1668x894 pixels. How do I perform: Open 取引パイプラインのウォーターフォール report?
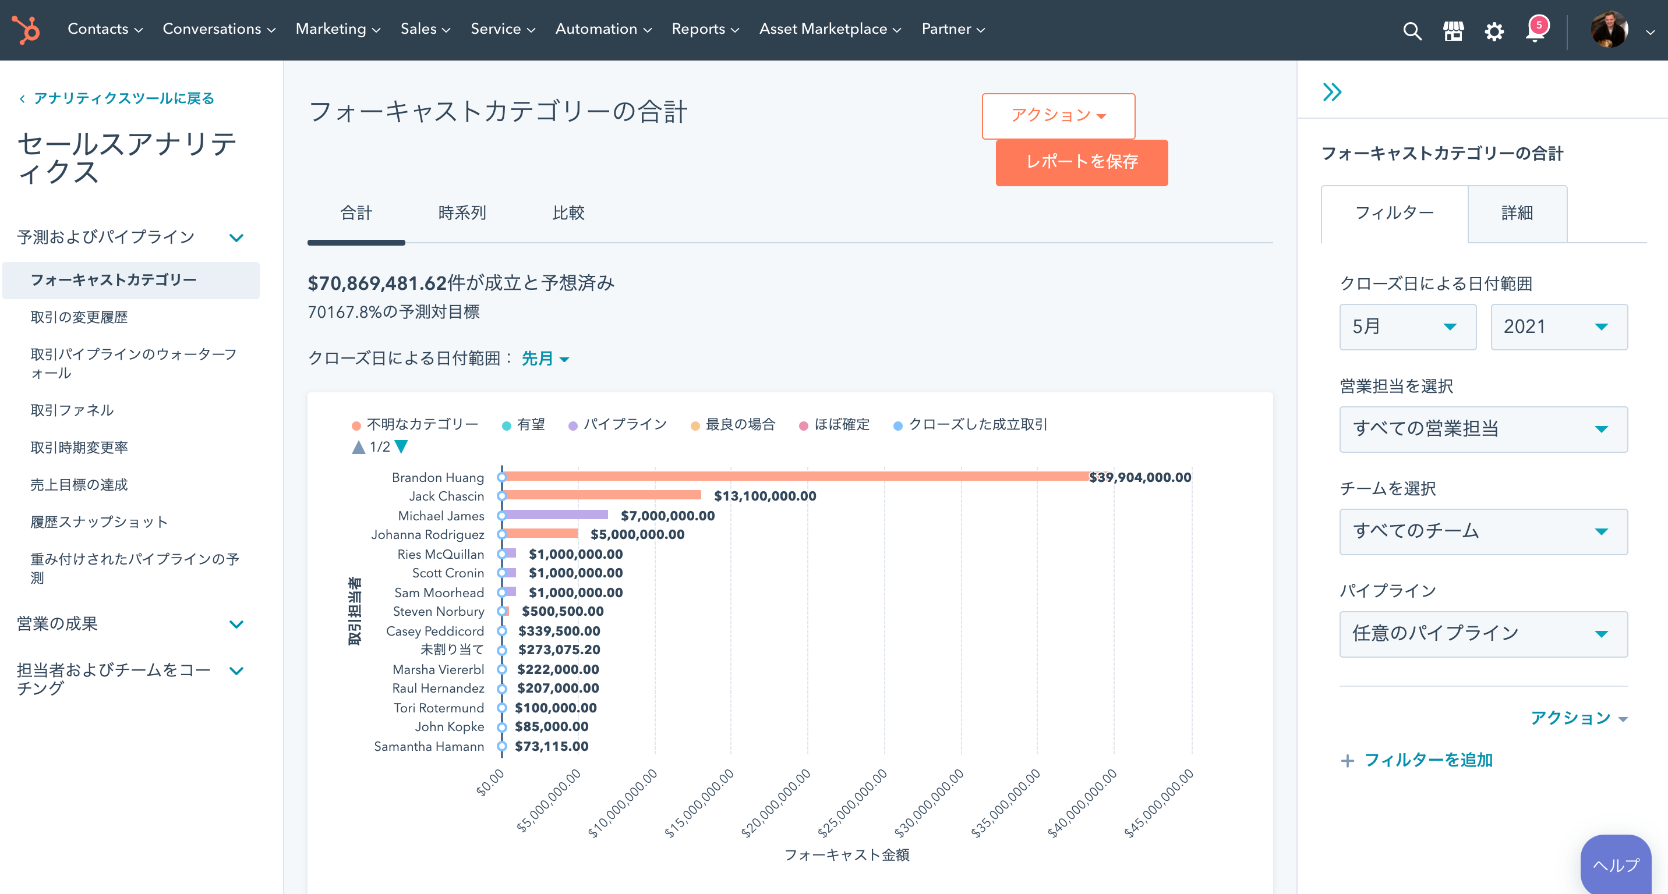pos(134,364)
